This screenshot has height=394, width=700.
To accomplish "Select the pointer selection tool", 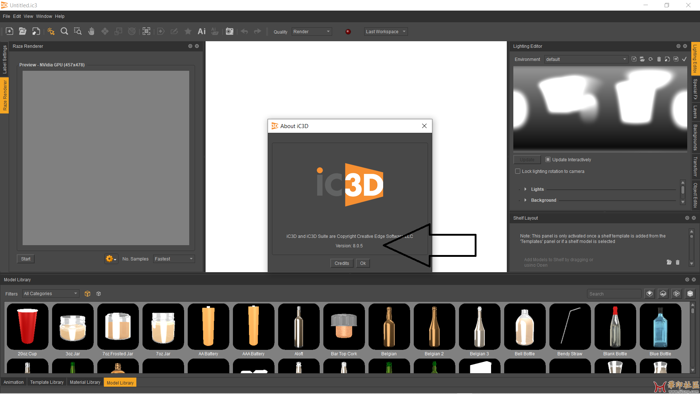I will tap(51, 31).
